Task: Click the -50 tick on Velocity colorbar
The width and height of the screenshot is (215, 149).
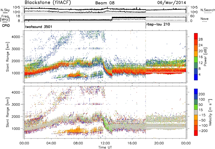Action: [x=202, y=120]
